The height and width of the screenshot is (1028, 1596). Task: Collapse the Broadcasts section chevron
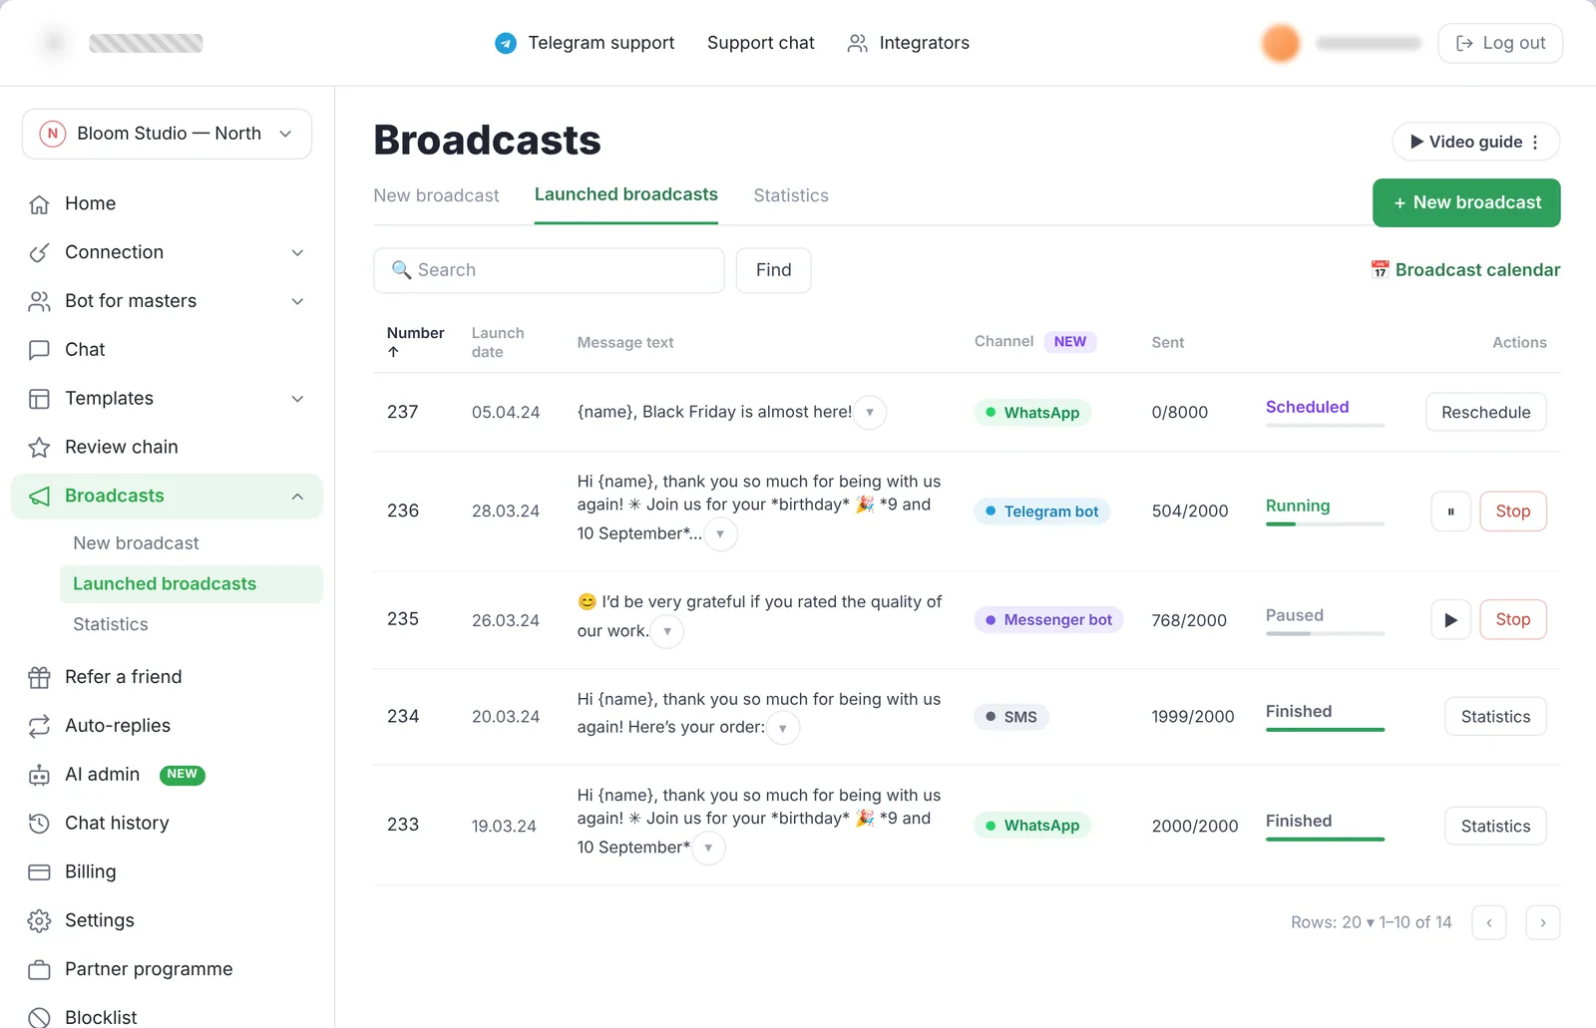click(297, 497)
